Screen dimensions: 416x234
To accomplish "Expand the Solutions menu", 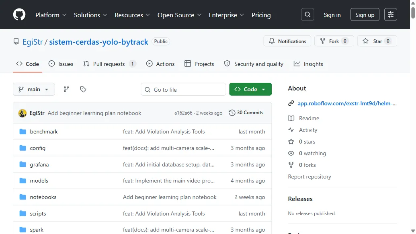I will click(x=90, y=15).
